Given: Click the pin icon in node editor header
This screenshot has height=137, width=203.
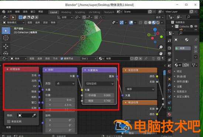Looking at the screenshot, I should tap(146, 59).
